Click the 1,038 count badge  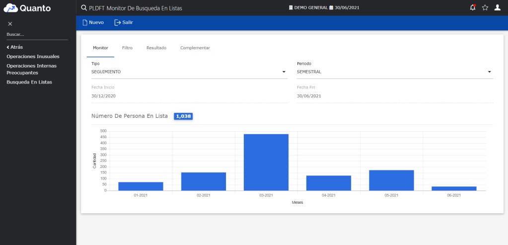tap(183, 116)
